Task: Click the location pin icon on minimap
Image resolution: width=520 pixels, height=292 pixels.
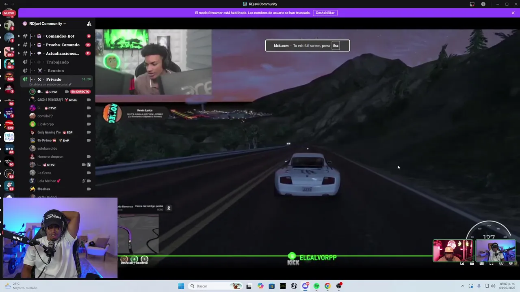Action: pos(169,208)
